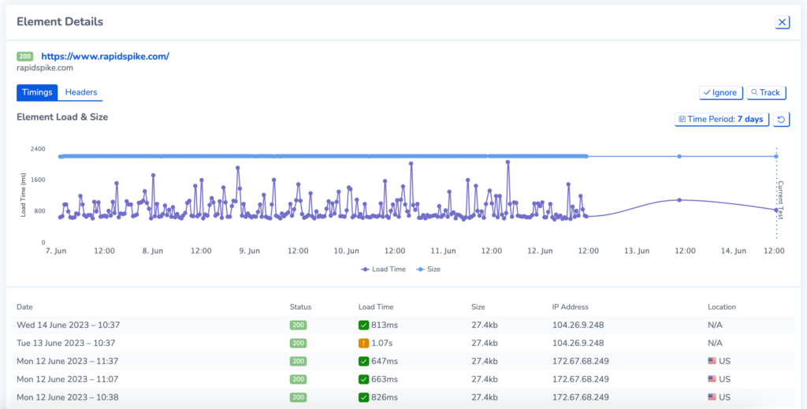
Task: Click the Current Test marker line
Action: point(776,193)
